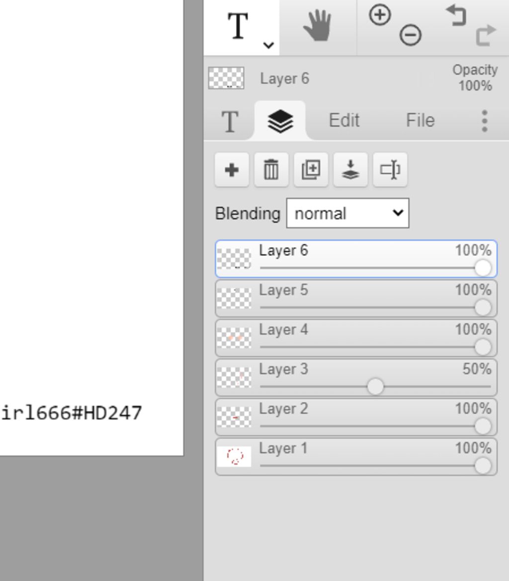Select Layer 1 in the layers list
Viewport: 509px width, 581px height.
pos(356,456)
